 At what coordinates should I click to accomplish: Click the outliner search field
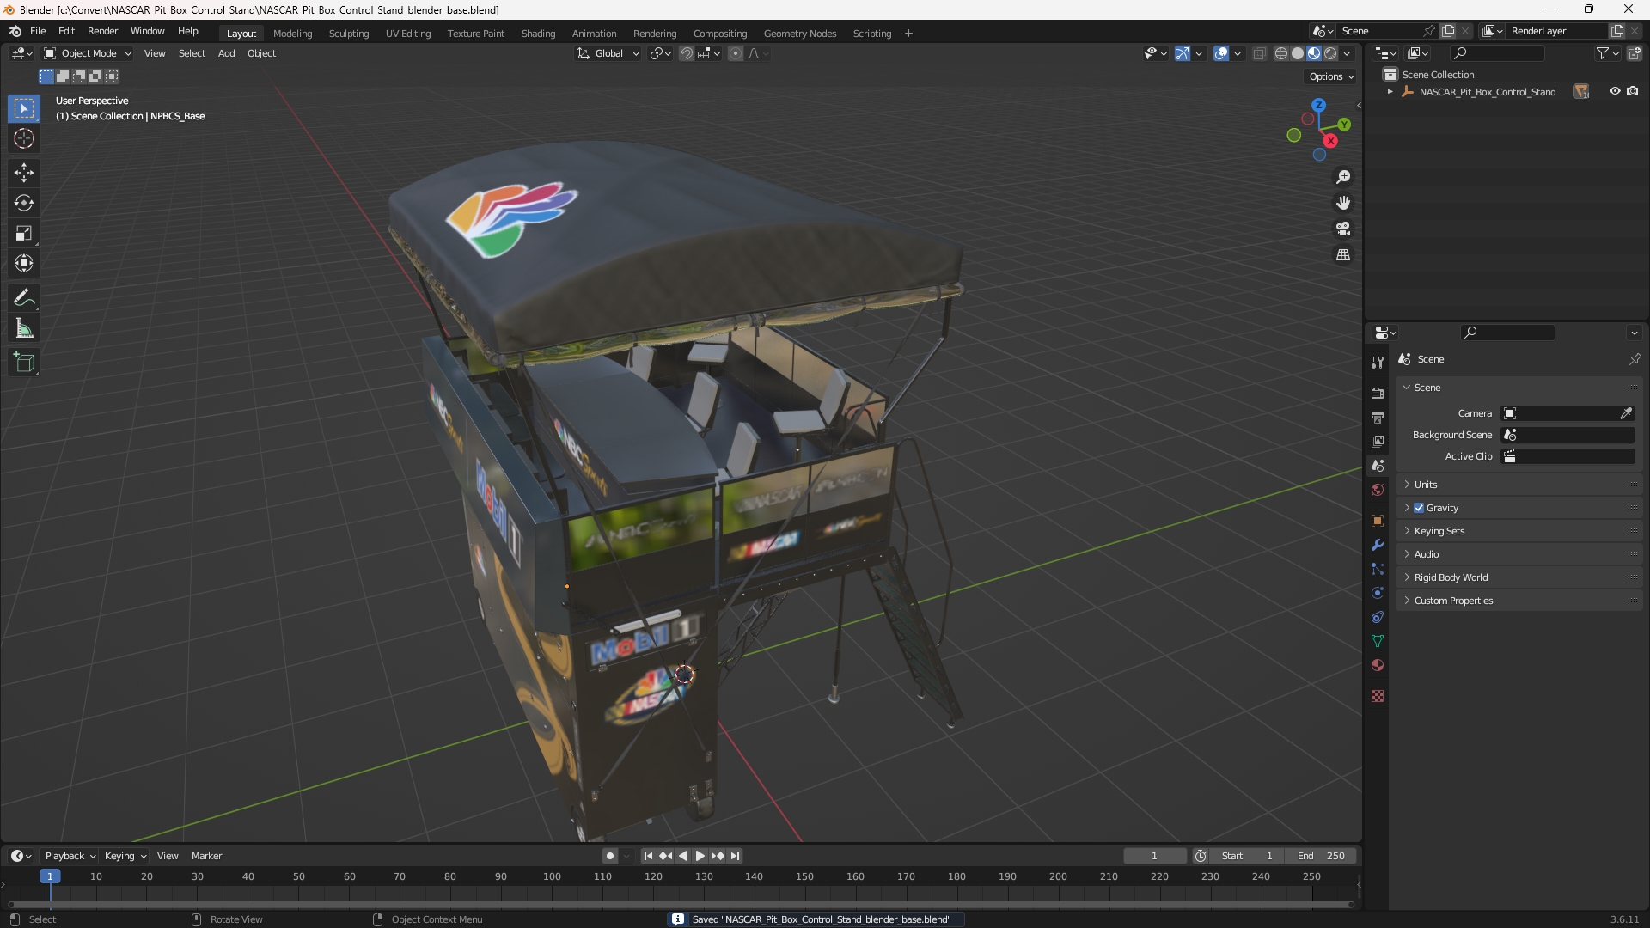(x=1497, y=53)
